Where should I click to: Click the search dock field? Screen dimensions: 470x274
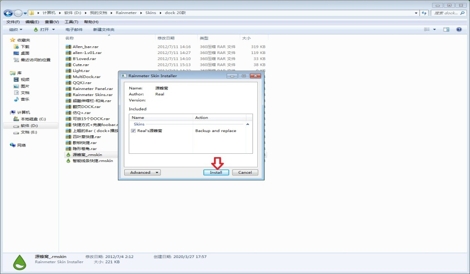click(449, 13)
